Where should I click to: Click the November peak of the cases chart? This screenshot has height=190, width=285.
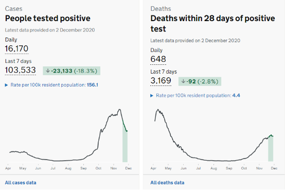coord(119,110)
